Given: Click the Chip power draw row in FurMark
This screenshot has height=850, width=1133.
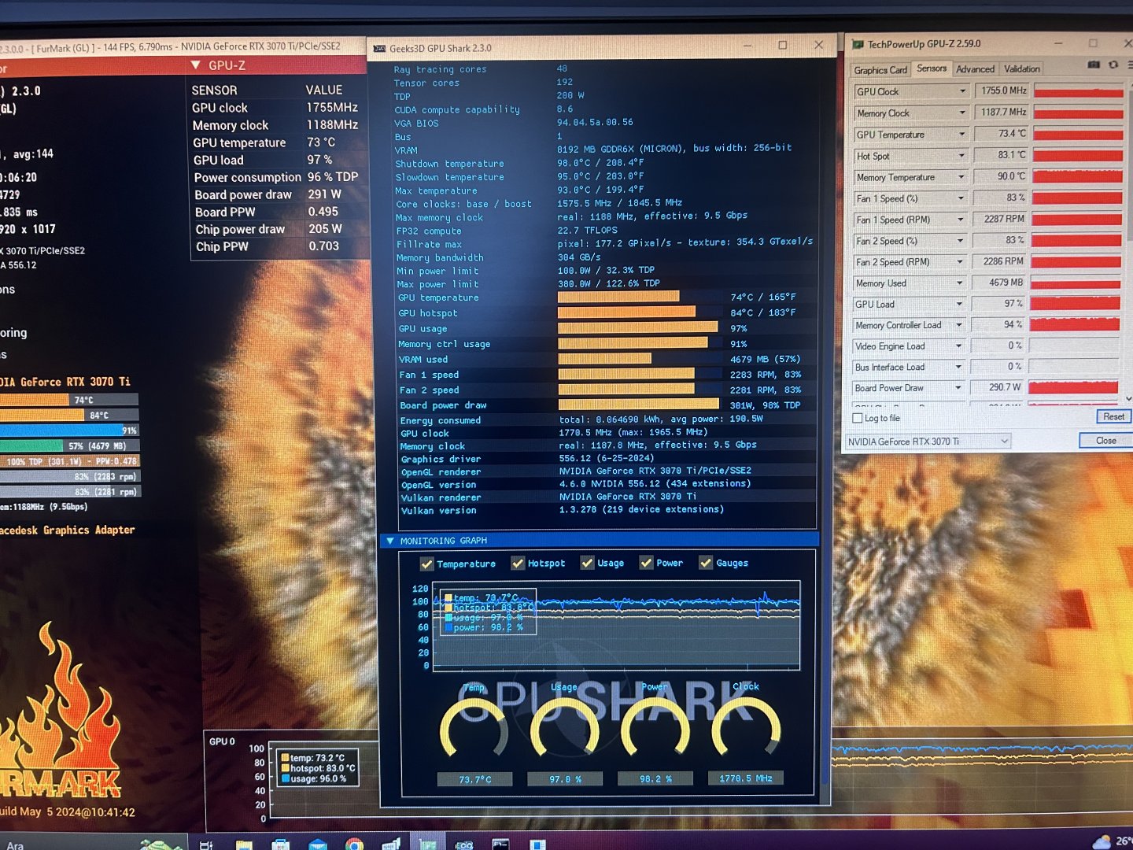Looking at the screenshot, I should [x=277, y=229].
